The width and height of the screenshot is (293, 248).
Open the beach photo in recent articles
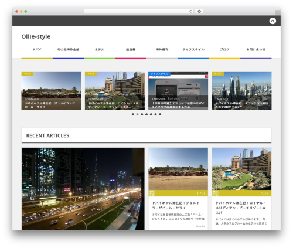click(178, 169)
